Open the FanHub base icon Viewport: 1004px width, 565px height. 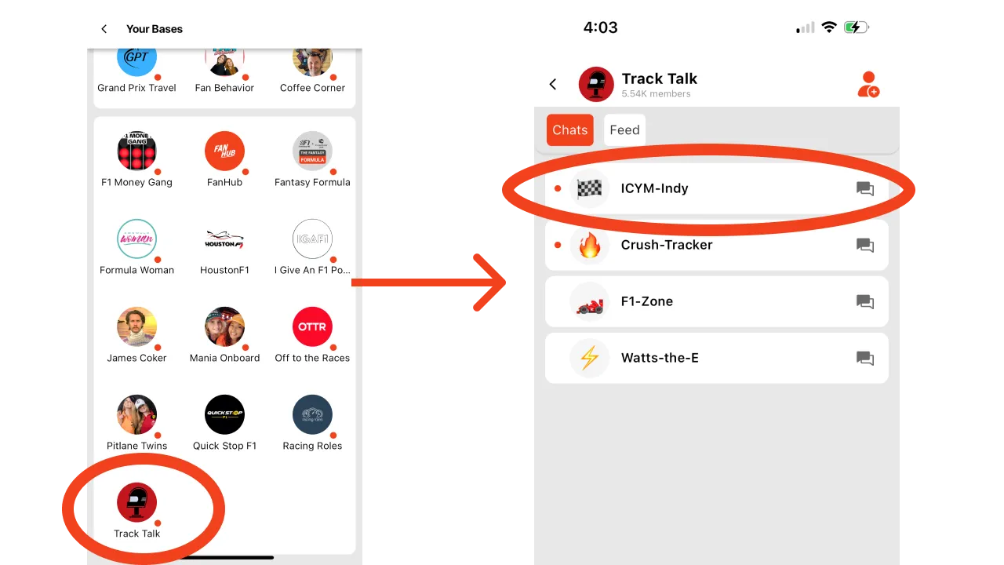tap(224, 151)
